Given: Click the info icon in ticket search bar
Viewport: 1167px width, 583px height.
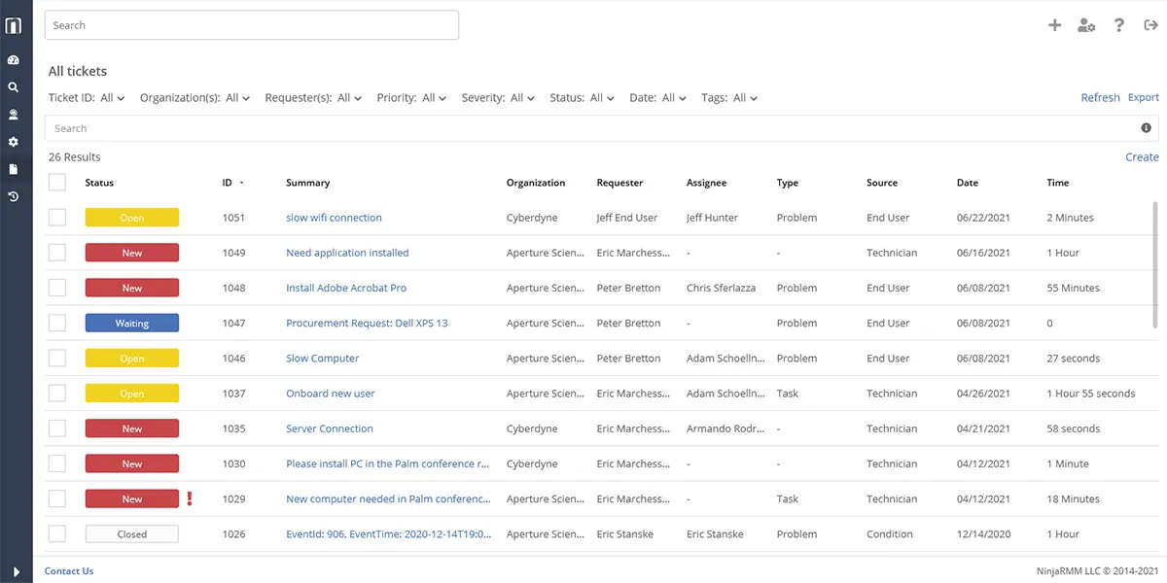Looking at the screenshot, I should tap(1146, 128).
